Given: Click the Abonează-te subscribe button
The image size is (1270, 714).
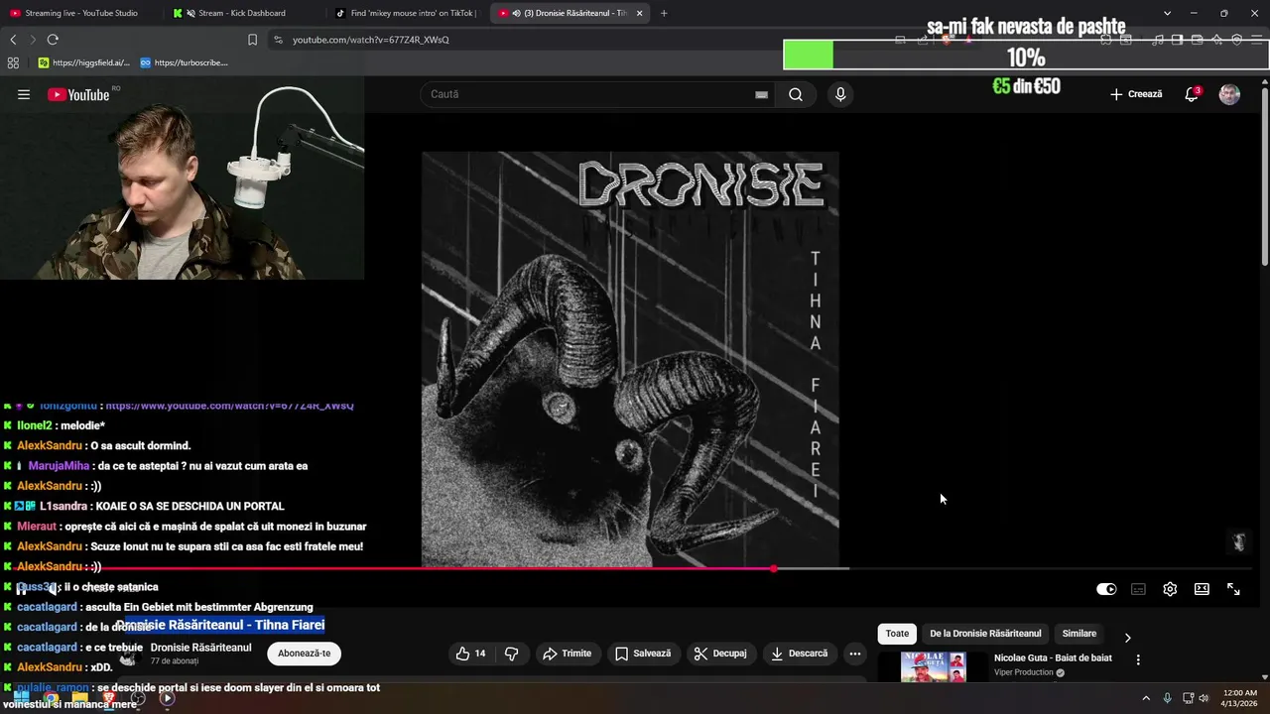Looking at the screenshot, I should pos(304,654).
